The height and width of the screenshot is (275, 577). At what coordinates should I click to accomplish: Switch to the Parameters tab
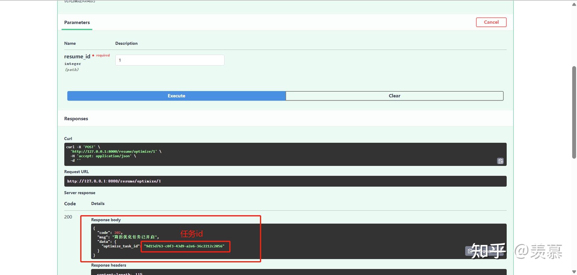77,23
